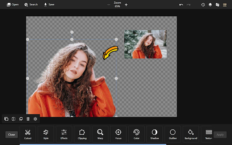Screen dimensions: 232x145
Task: Select the Focus tool
Action: click(x=119, y=134)
